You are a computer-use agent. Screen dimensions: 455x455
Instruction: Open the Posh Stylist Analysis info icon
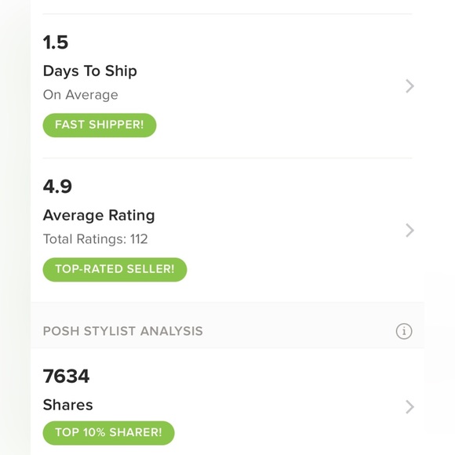(404, 331)
